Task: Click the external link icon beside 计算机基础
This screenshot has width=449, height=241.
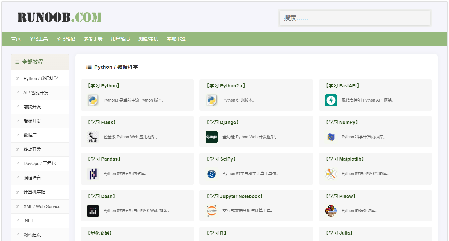Action: coord(17,192)
